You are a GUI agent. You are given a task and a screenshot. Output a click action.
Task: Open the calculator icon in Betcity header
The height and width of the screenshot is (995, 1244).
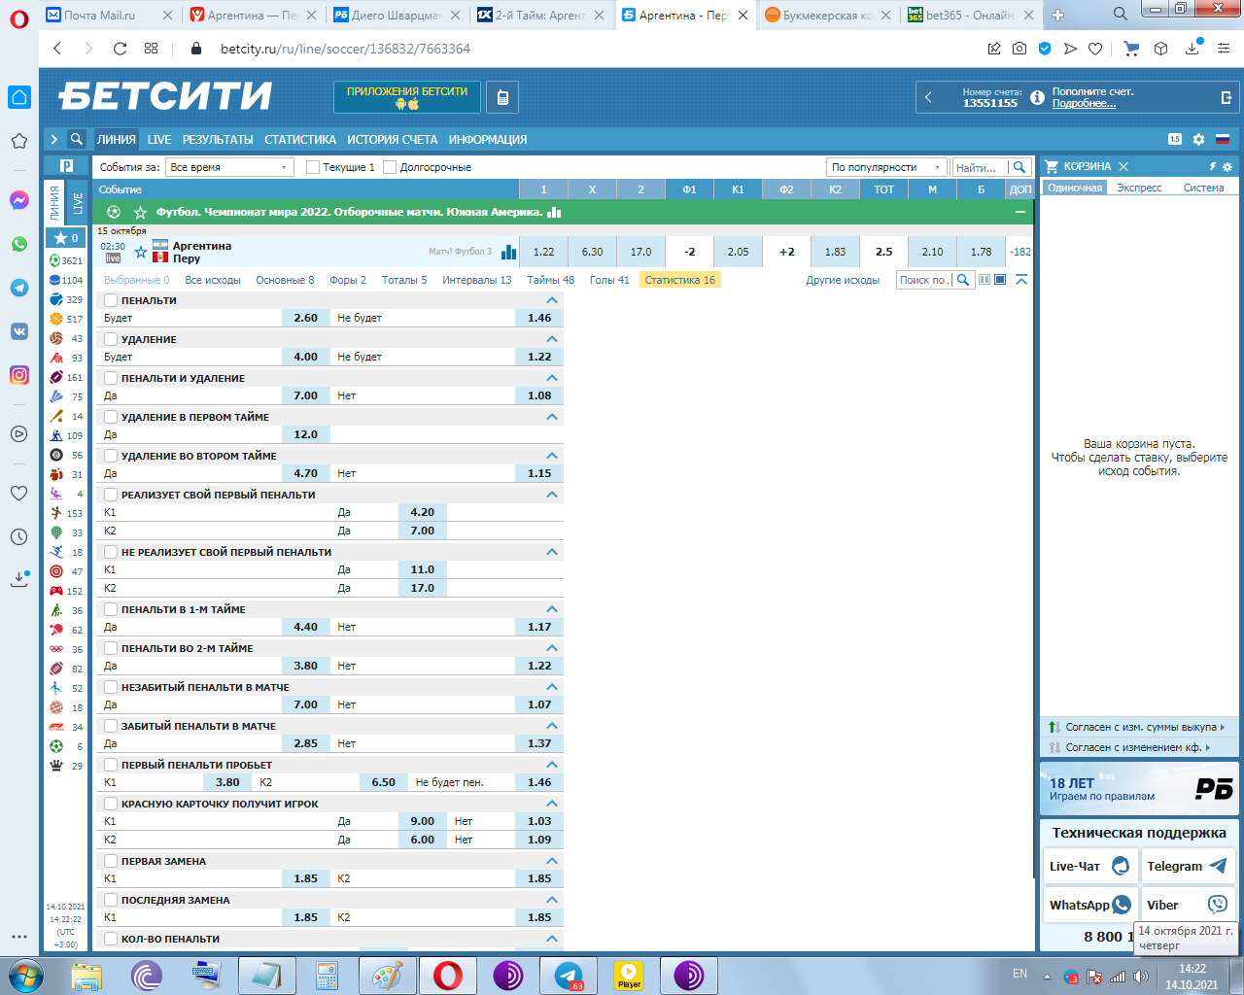click(502, 97)
